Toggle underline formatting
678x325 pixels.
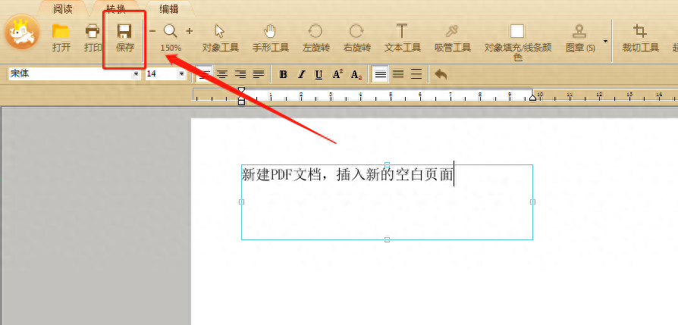[319, 74]
